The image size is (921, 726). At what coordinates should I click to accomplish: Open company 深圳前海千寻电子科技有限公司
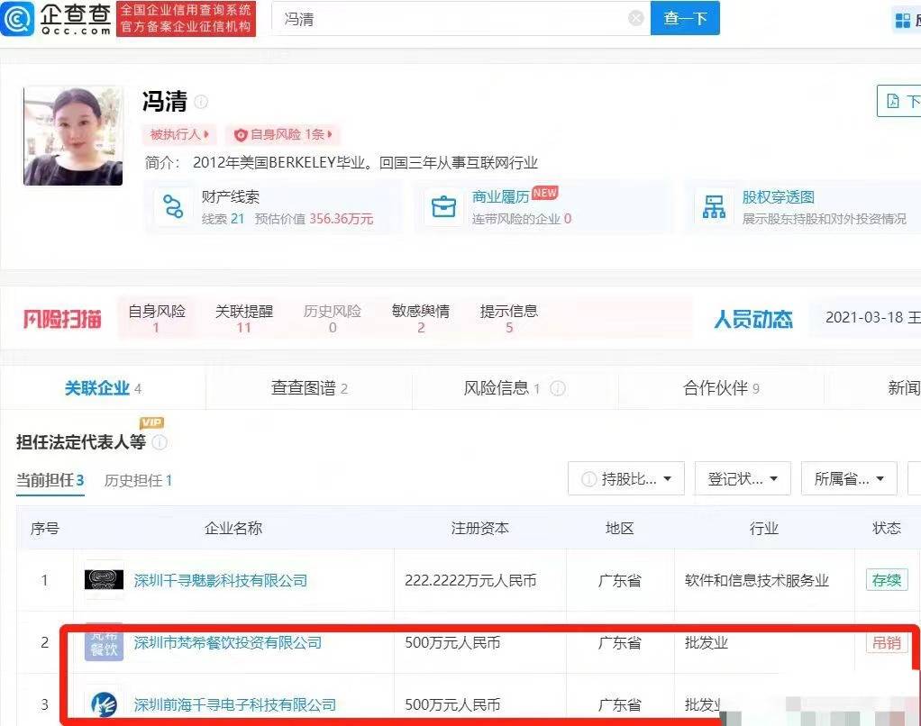point(235,705)
